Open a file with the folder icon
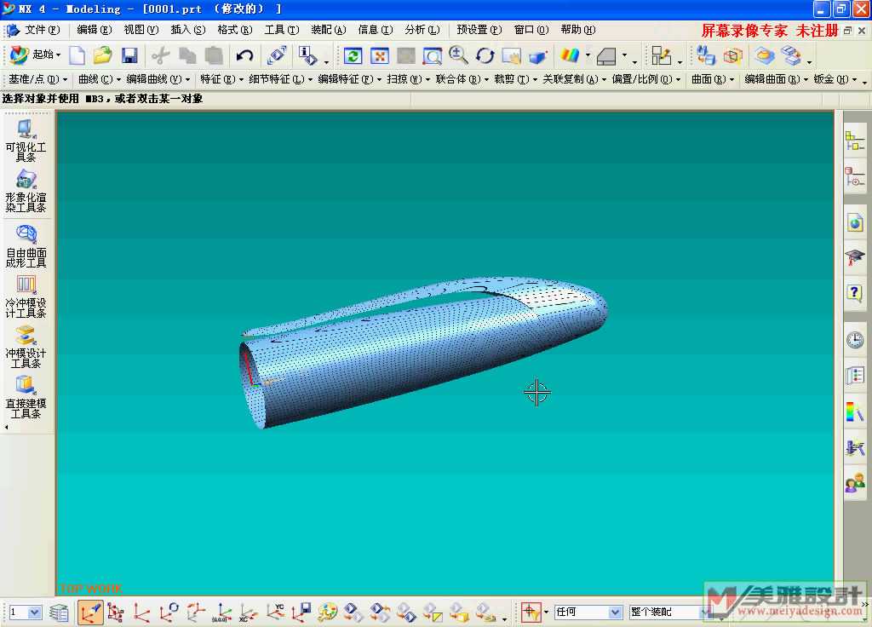Viewport: 872px width, 627px height. 103,55
